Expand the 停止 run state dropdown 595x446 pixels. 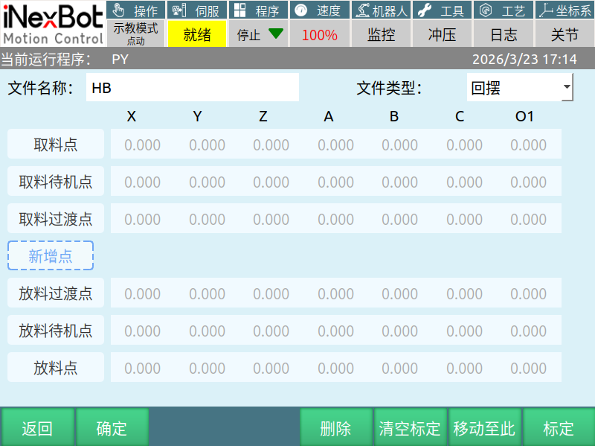(x=258, y=34)
